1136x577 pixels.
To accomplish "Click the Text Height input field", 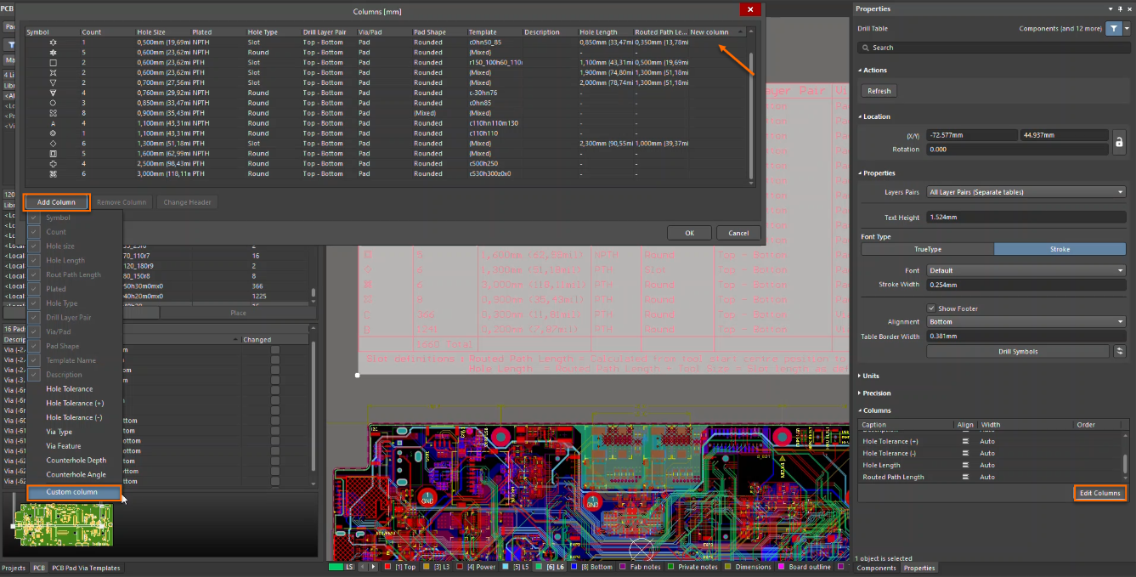I will coord(1026,218).
